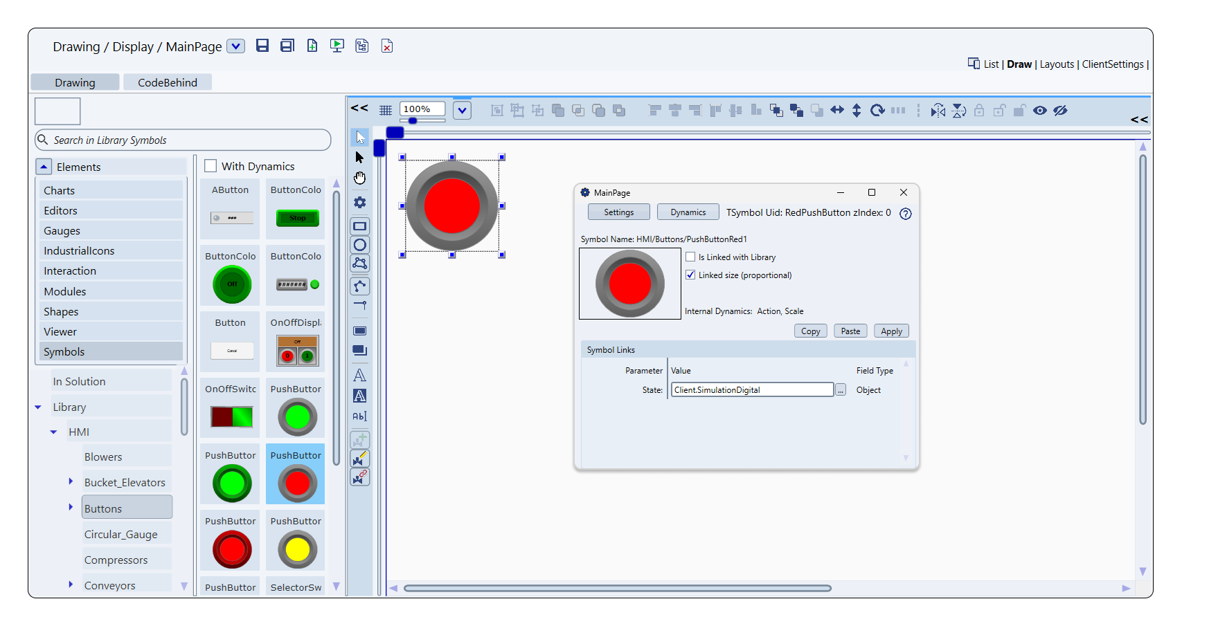Open the Settings tab in MainPage dialog
This screenshot has width=1209, height=626.
coord(619,212)
